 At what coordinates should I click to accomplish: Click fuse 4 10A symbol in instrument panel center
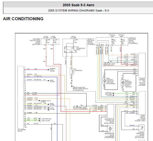coord(46,41)
